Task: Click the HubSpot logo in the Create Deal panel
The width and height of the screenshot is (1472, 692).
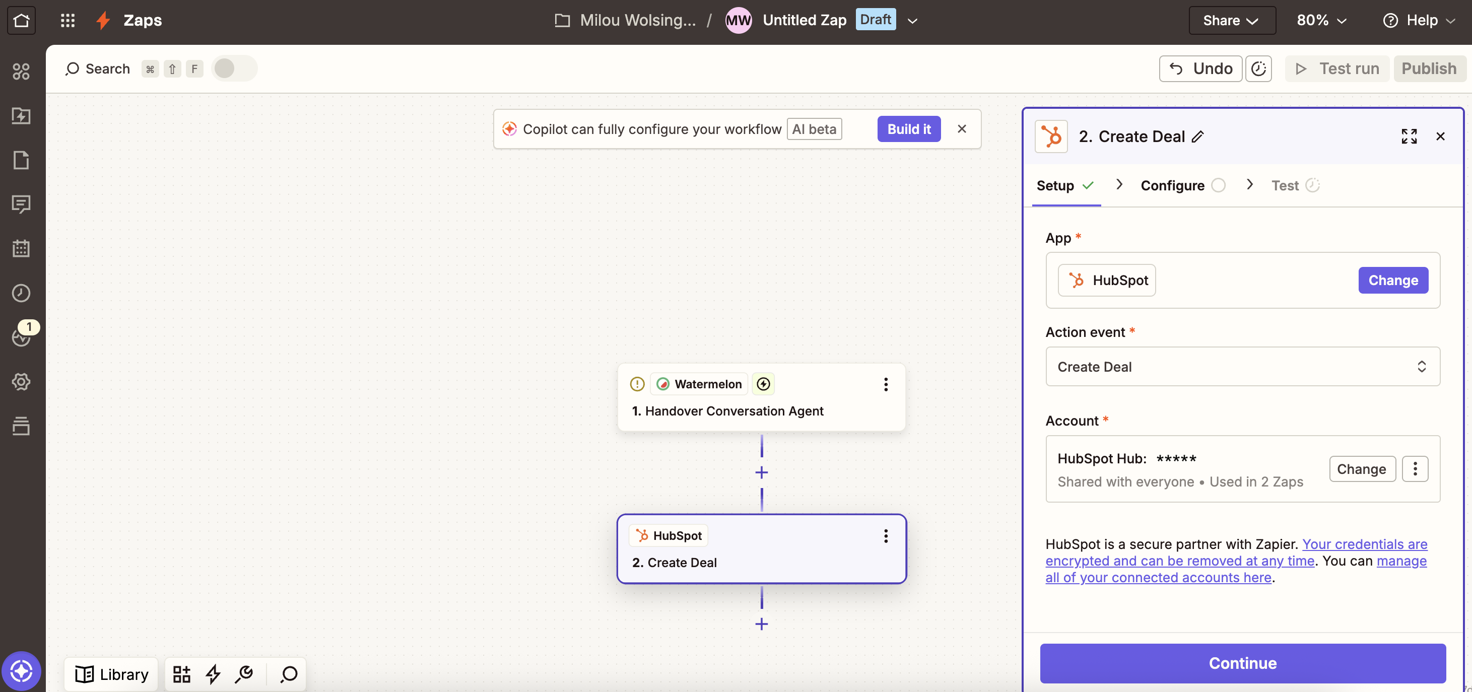Action: [1051, 136]
